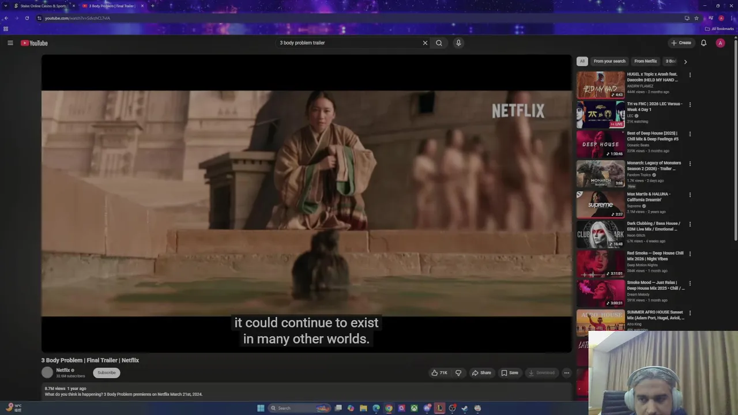Viewport: 738px width, 415px height.
Task: Open the TH vs FNC LEC live thumbnail
Action: [x=601, y=114]
